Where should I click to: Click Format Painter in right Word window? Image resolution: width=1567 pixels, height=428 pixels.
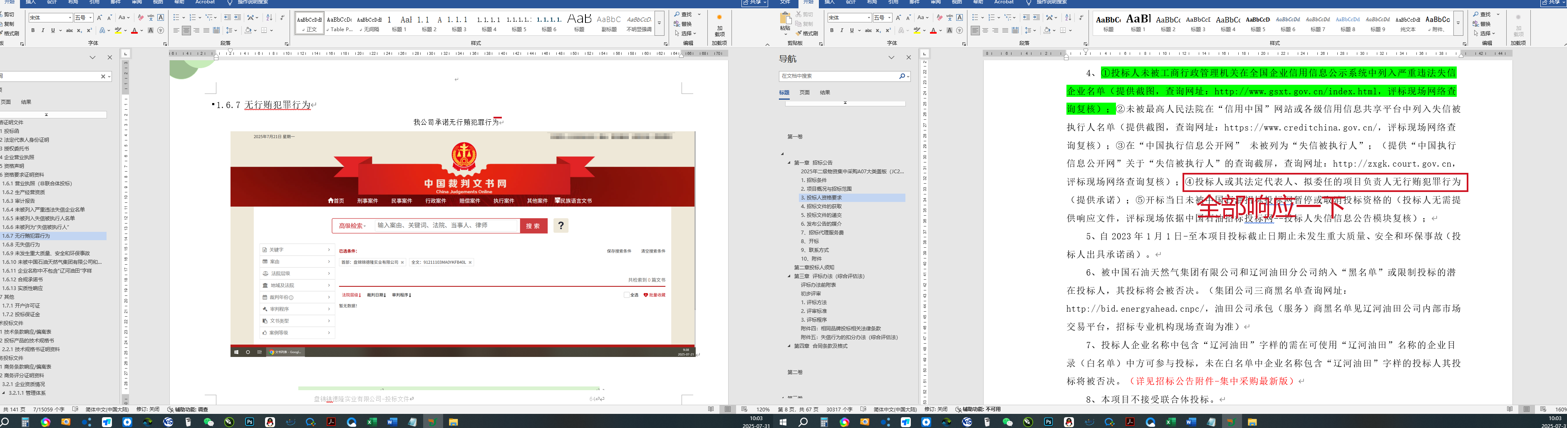pos(807,33)
